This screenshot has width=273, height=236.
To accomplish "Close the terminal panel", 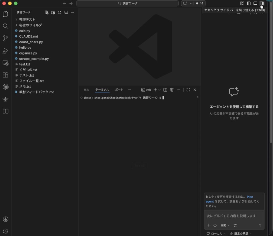I will coord(195,90).
